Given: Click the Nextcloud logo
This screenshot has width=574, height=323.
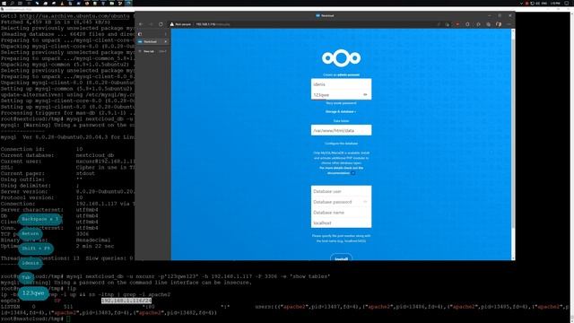Looking at the screenshot, I should tap(341, 57).
